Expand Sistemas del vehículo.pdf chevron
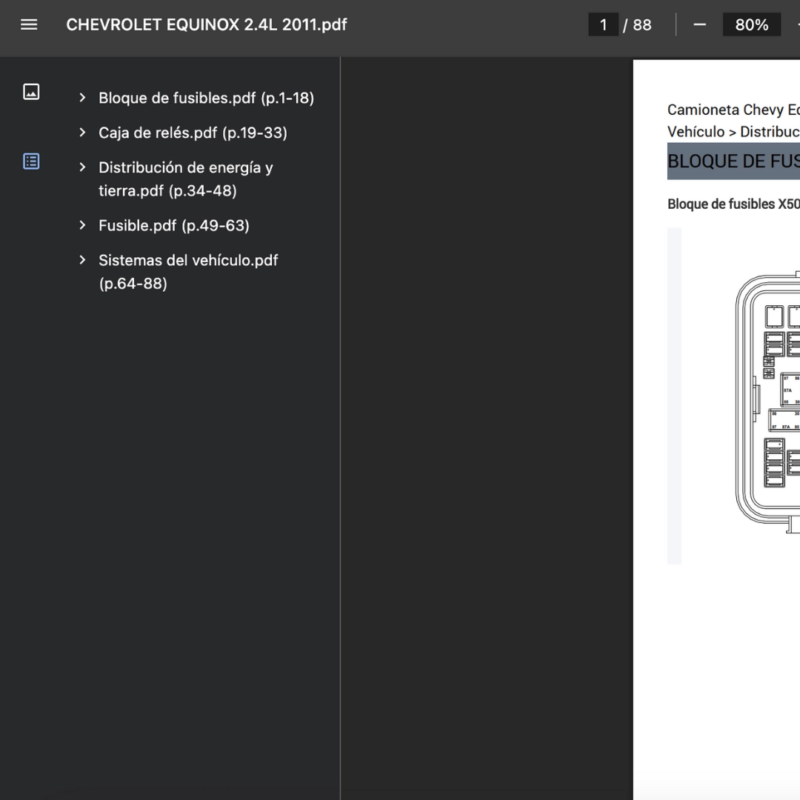This screenshot has width=800, height=800. click(82, 260)
